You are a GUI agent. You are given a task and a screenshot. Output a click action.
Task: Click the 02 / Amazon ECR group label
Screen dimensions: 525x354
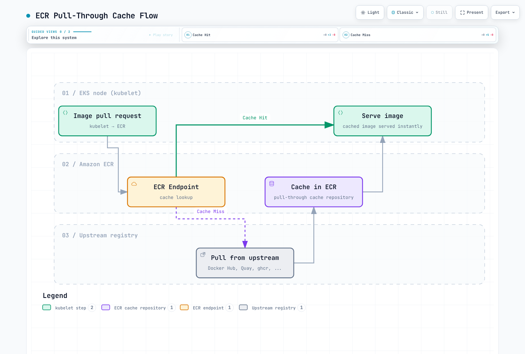[x=88, y=164]
